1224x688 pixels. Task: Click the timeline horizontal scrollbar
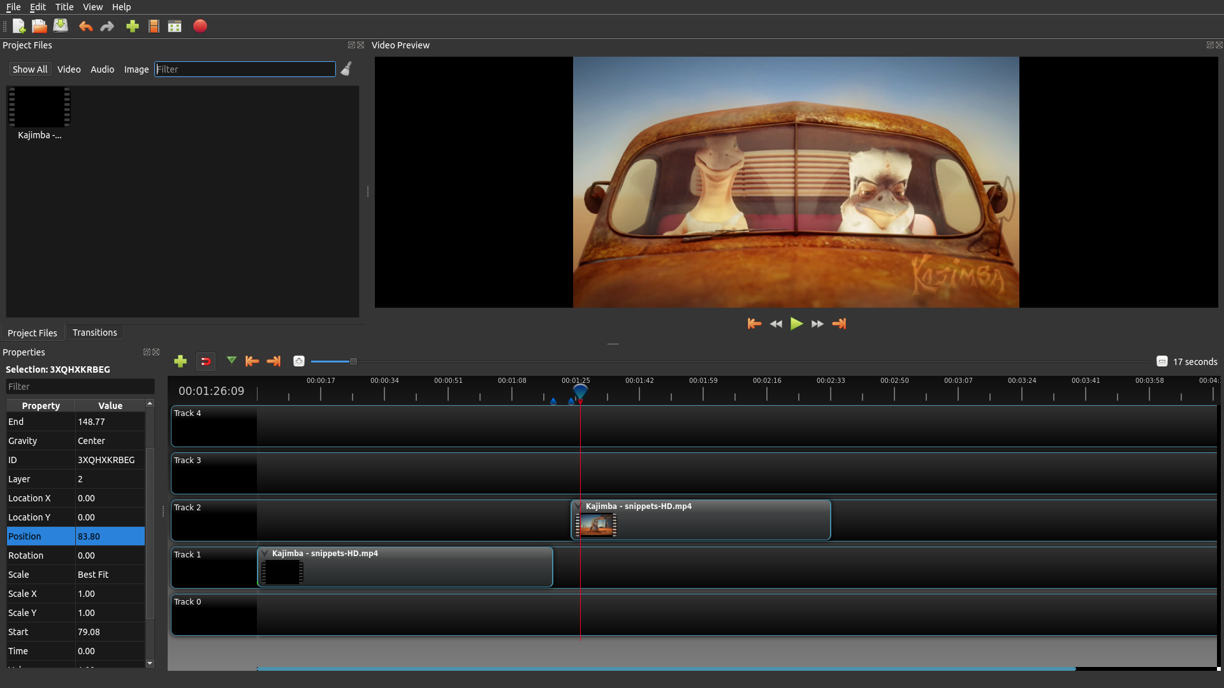click(x=666, y=669)
